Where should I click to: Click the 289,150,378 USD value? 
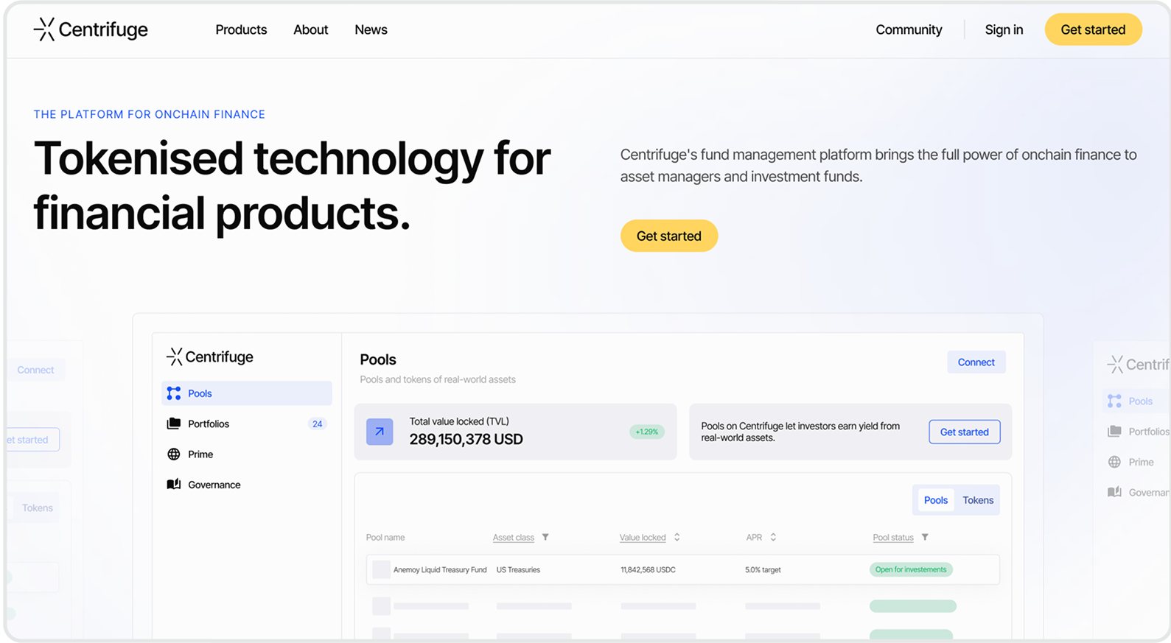pyautogui.click(x=466, y=439)
